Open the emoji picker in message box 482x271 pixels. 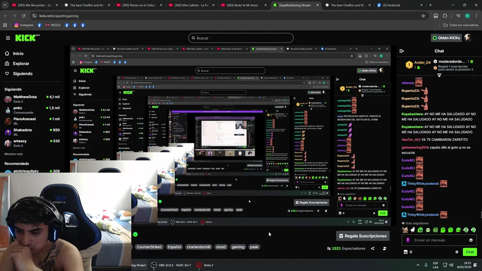[471, 240]
